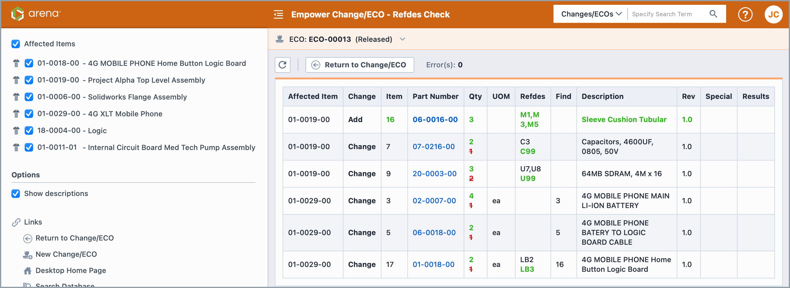Click the Options section heading
Screen dimensions: 790x288
point(25,175)
